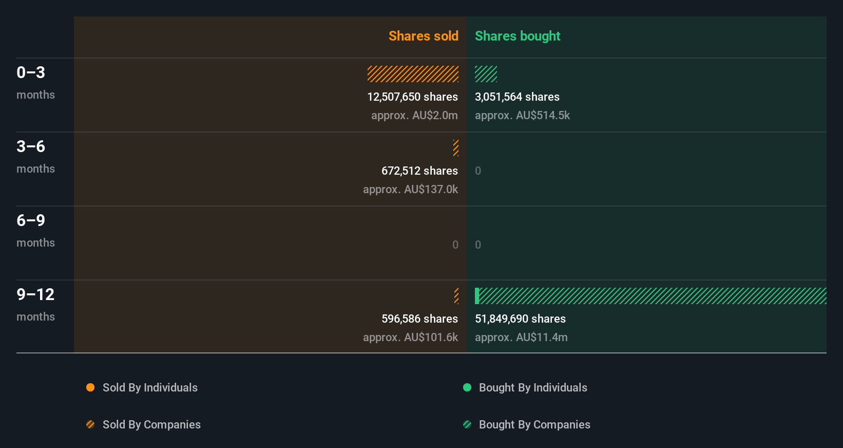Click the 51,849,690 shares value
843x448 pixels.
[520, 319]
